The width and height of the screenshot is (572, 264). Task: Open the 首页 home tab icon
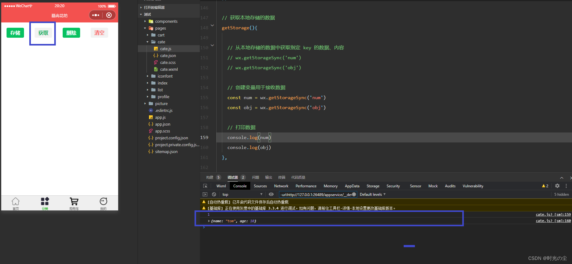[x=16, y=204]
